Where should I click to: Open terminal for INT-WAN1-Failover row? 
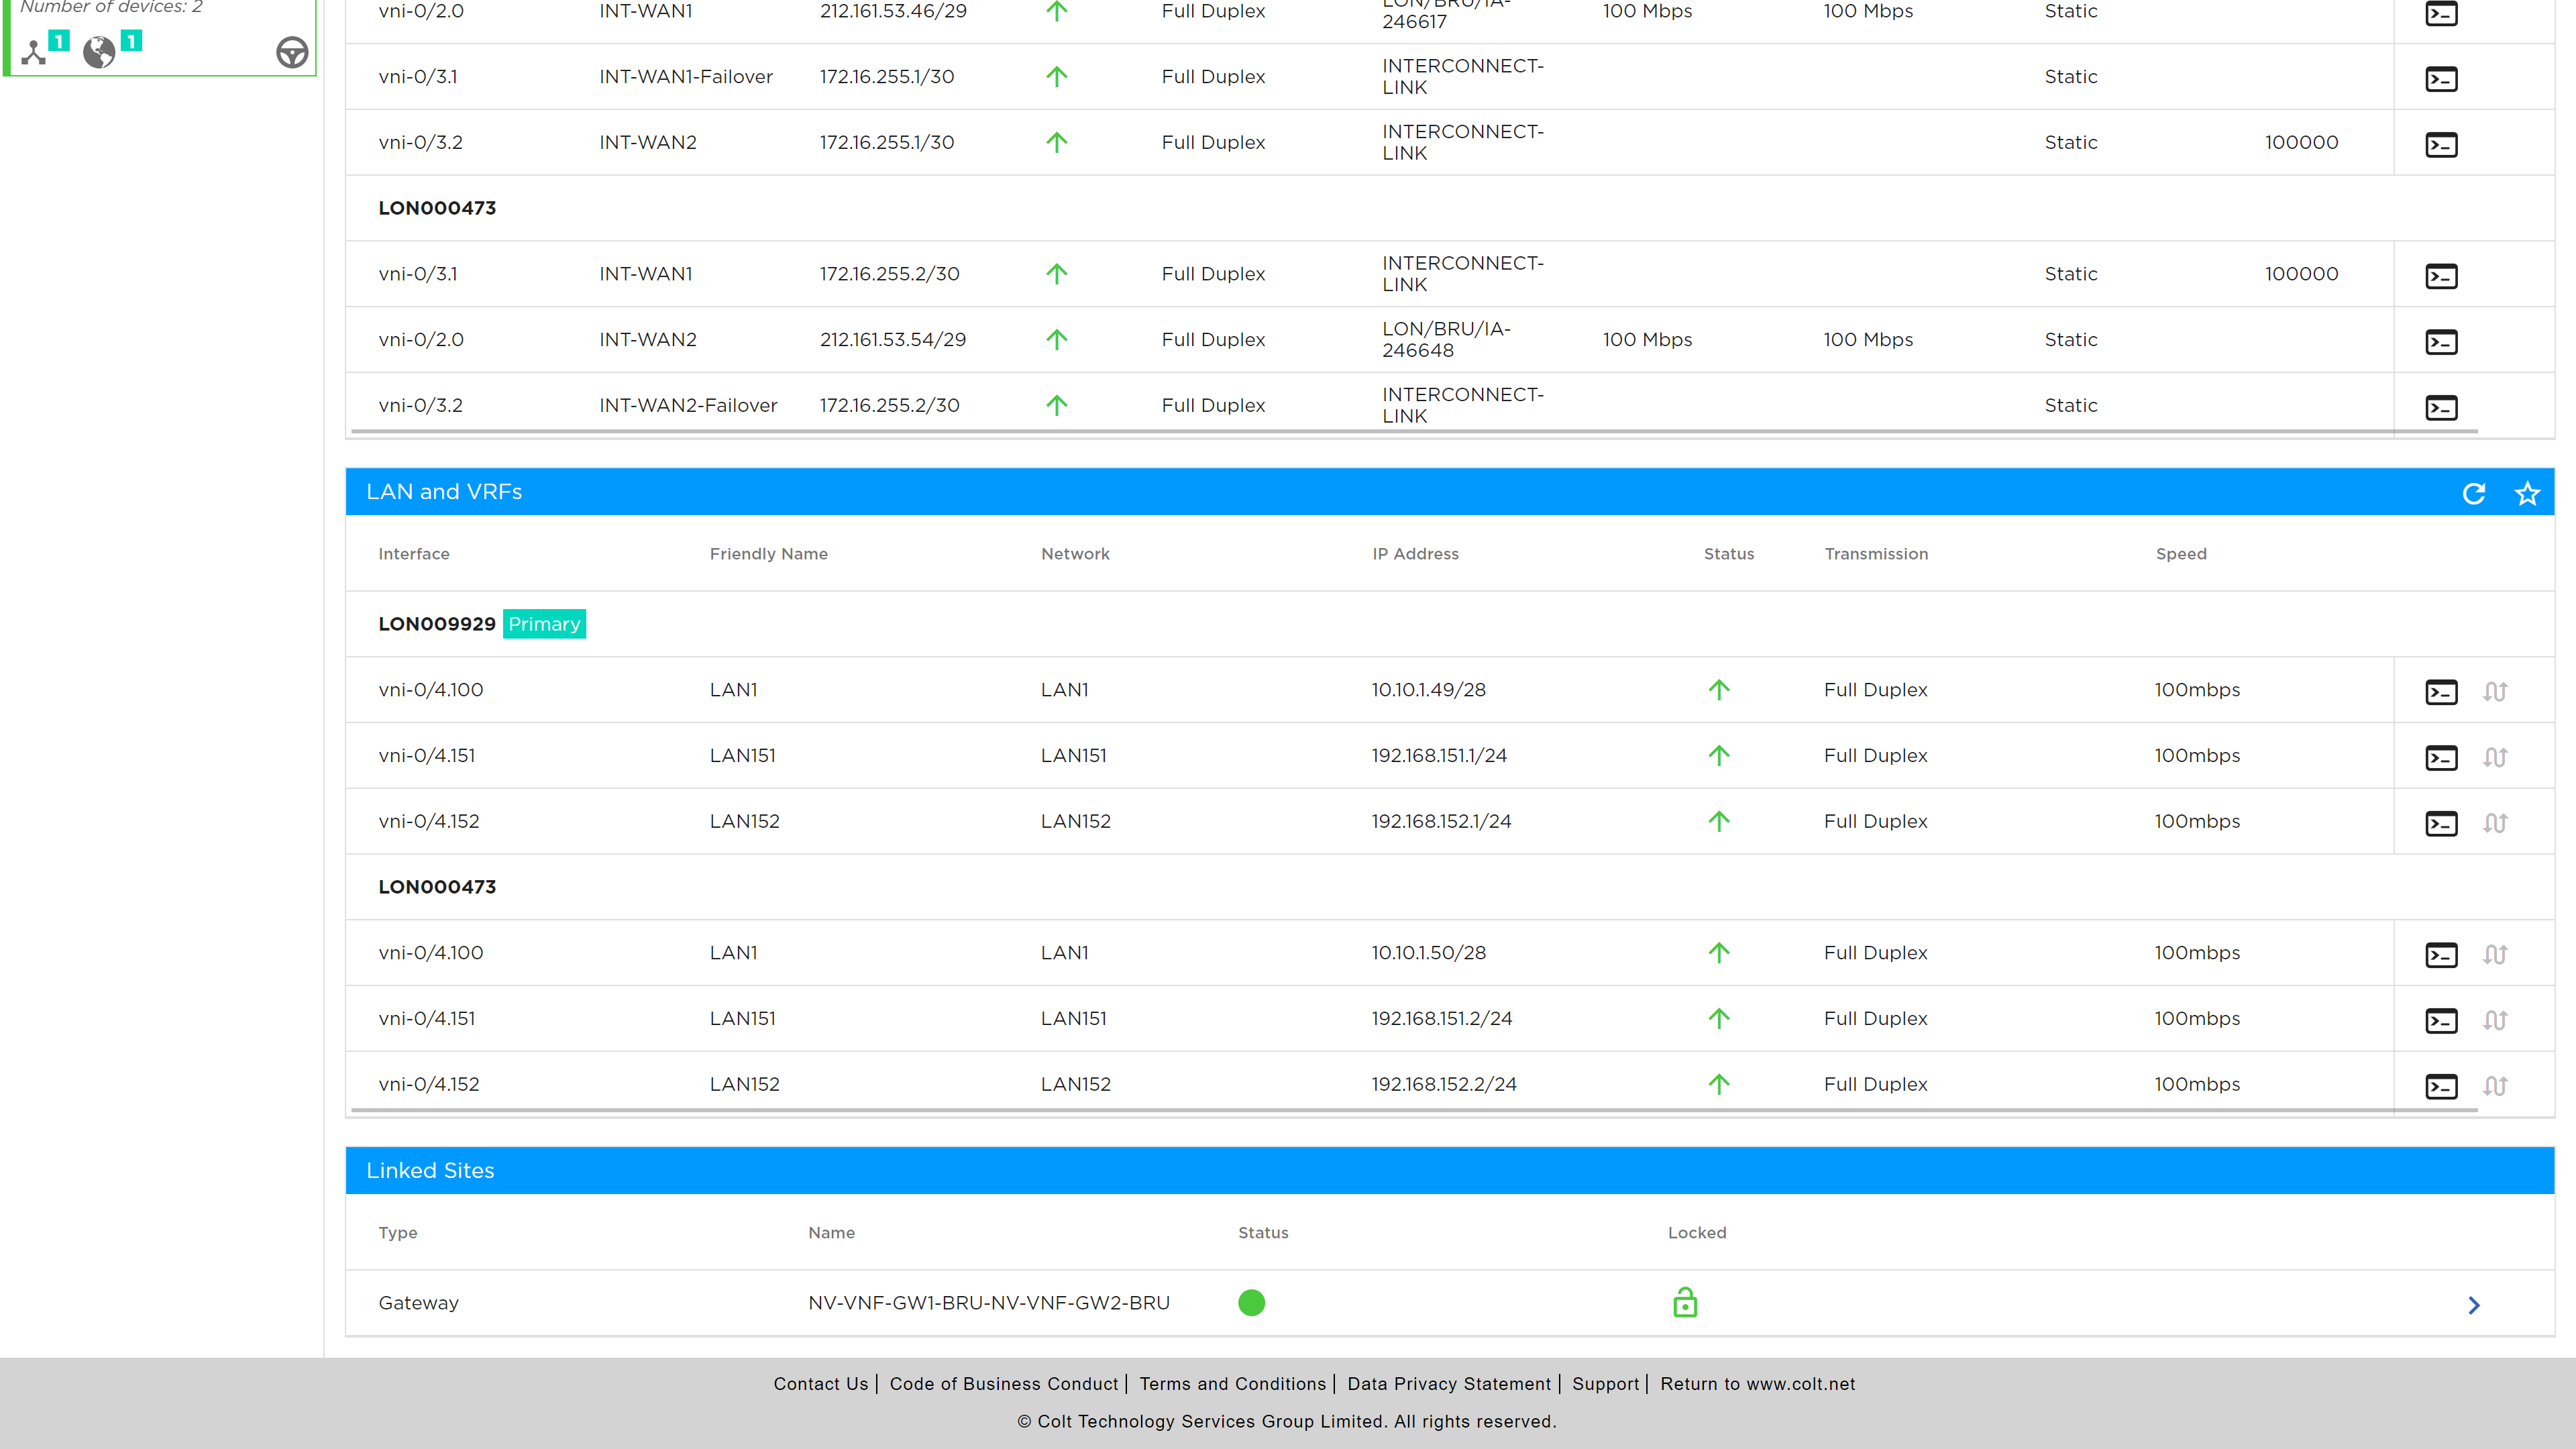click(2441, 79)
